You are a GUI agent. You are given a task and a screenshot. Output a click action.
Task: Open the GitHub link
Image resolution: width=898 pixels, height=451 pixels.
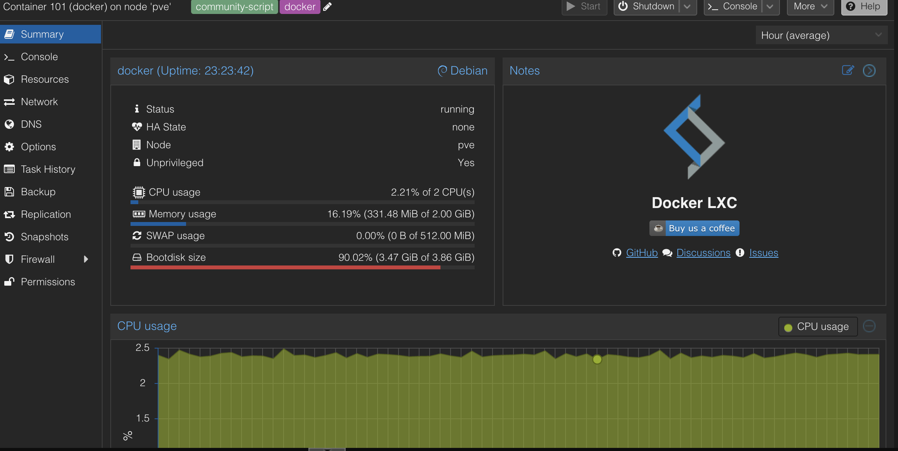click(x=642, y=253)
